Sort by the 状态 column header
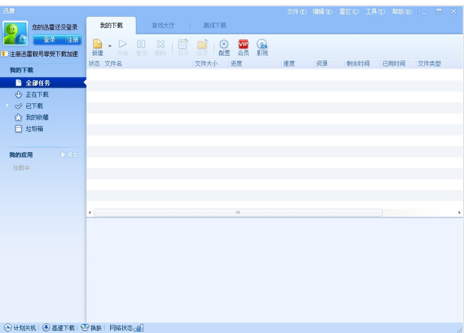 (x=94, y=64)
